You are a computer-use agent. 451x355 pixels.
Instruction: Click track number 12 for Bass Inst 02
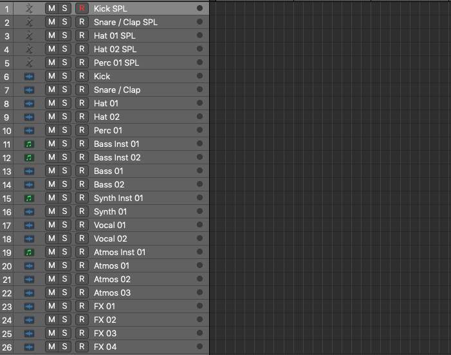[x=7, y=157]
